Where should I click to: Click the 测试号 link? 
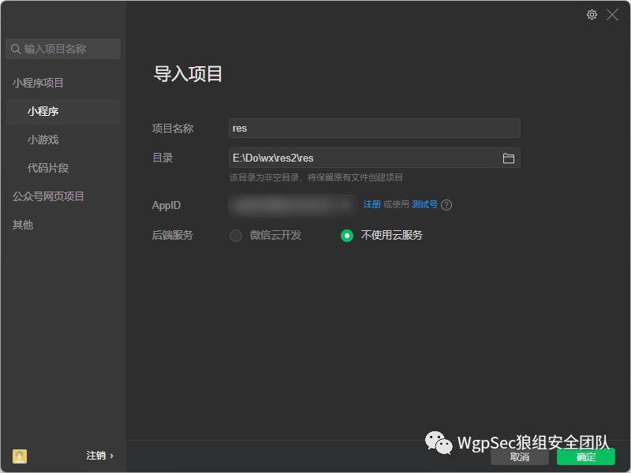[424, 204]
